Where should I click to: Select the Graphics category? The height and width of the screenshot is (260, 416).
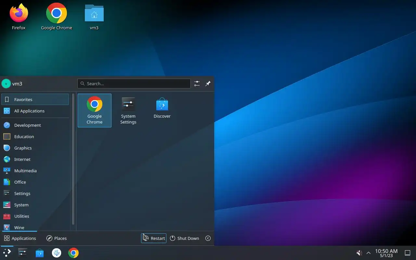(35, 148)
